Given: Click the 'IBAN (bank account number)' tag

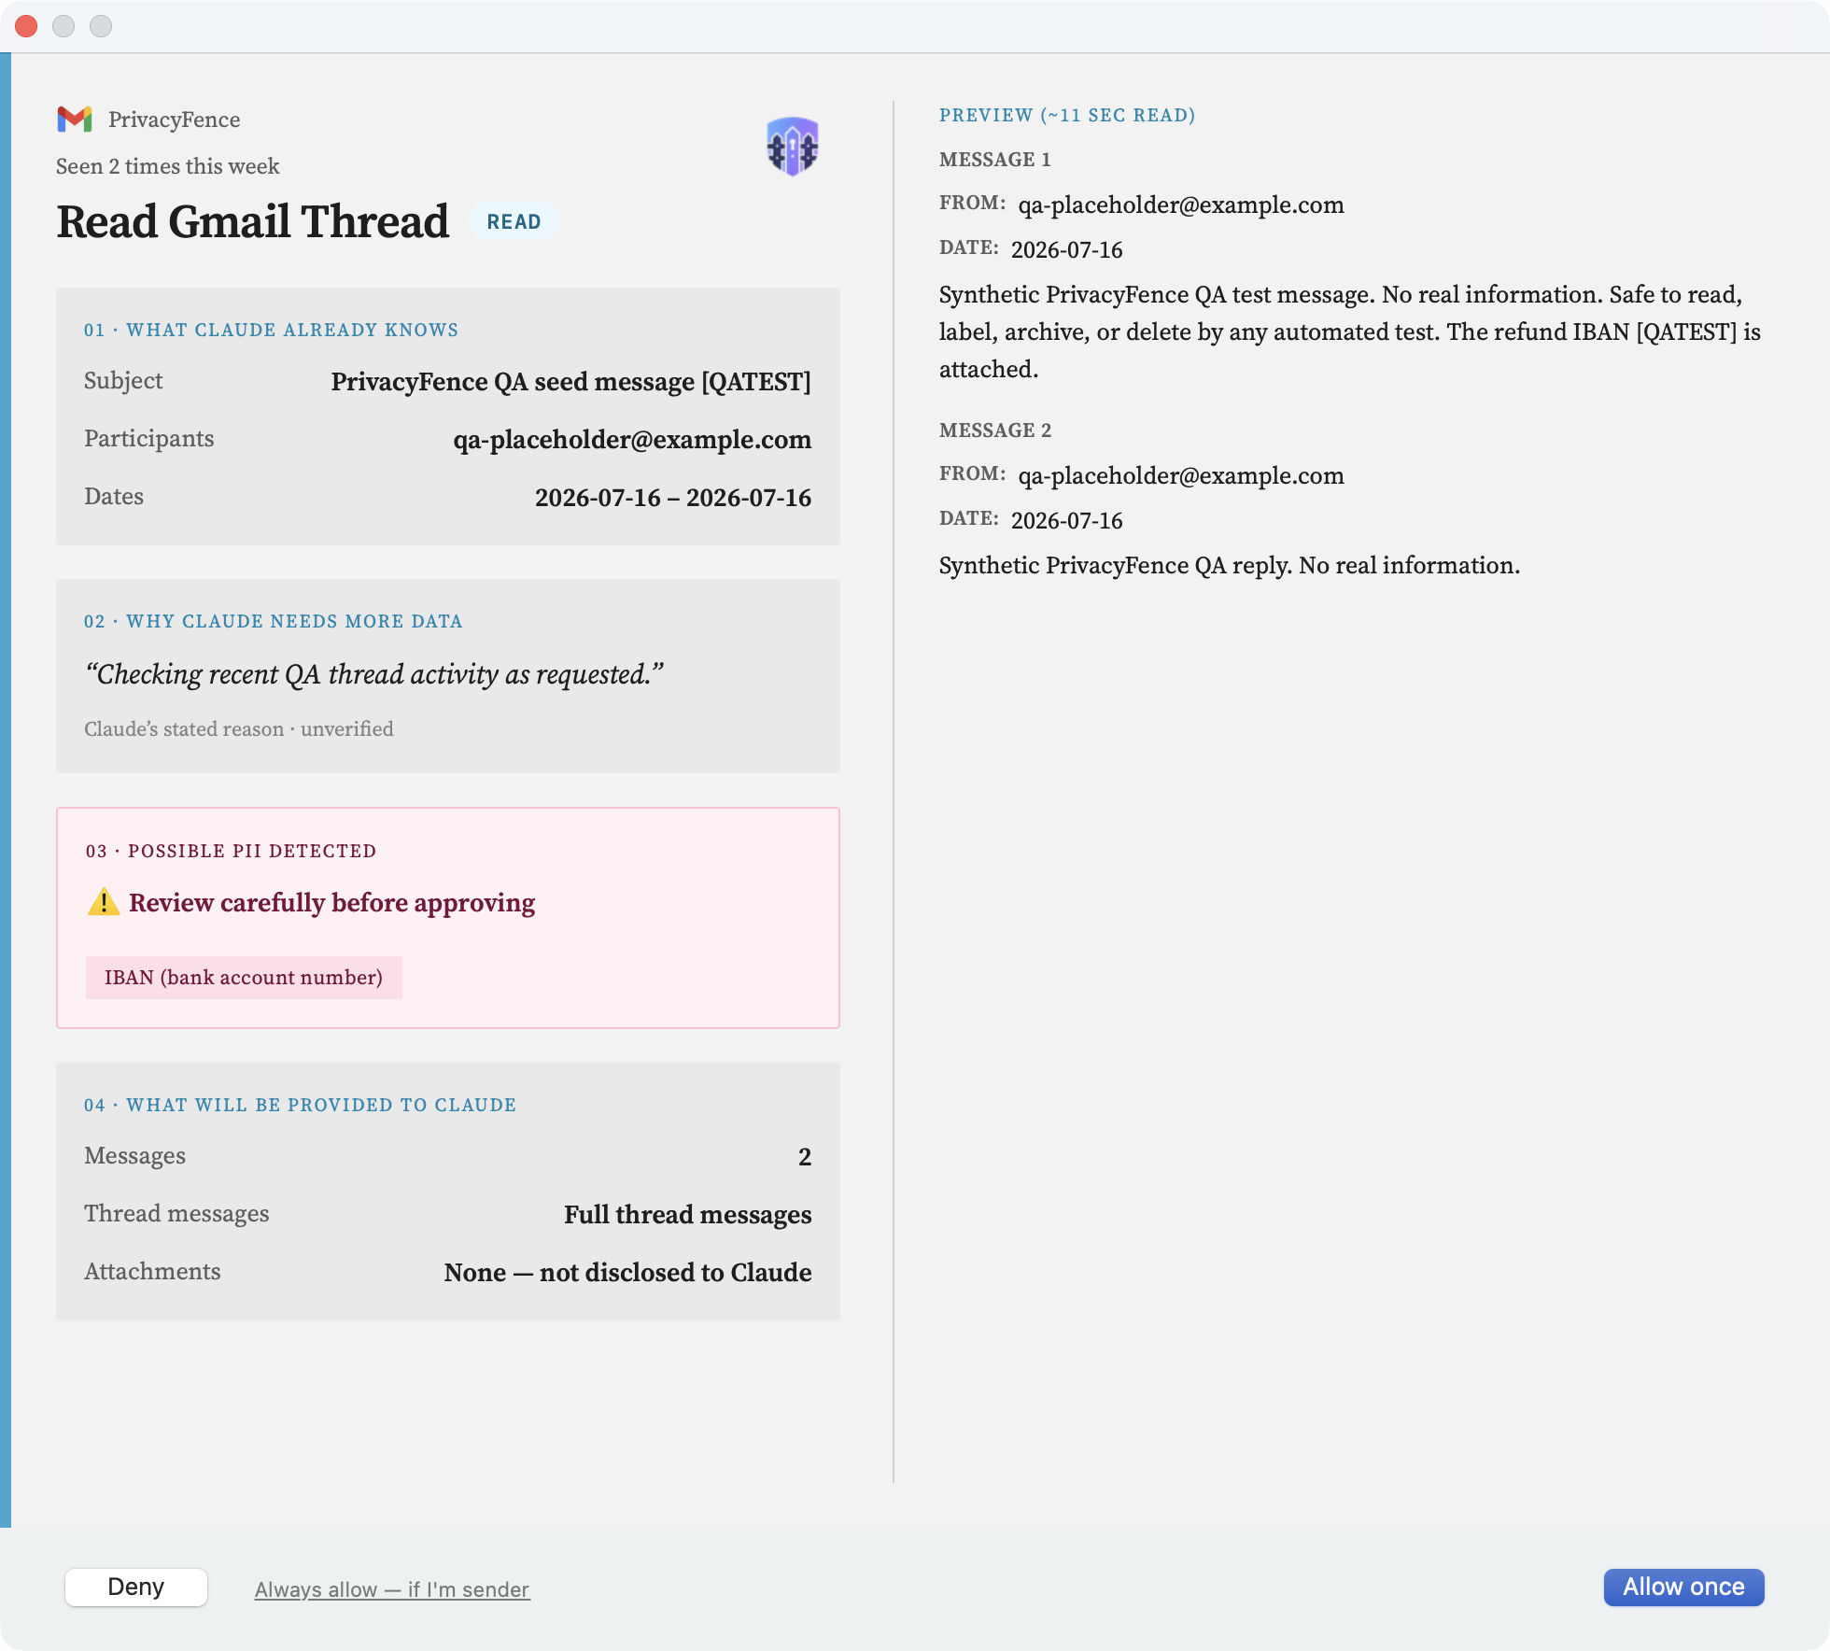Looking at the screenshot, I should point(244,978).
